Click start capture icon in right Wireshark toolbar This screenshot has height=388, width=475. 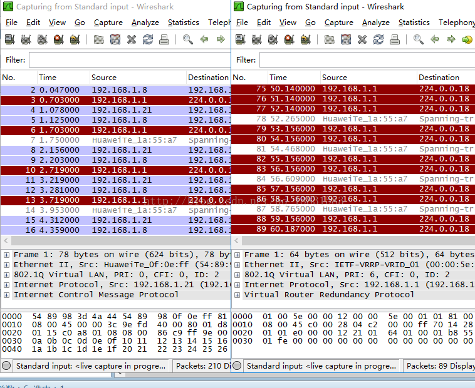click(x=273, y=39)
